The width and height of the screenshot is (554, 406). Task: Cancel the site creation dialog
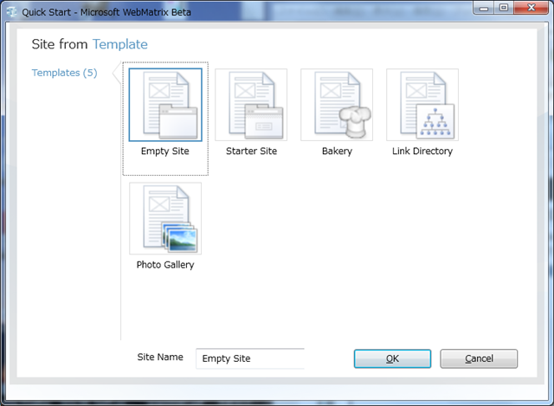pos(479,358)
